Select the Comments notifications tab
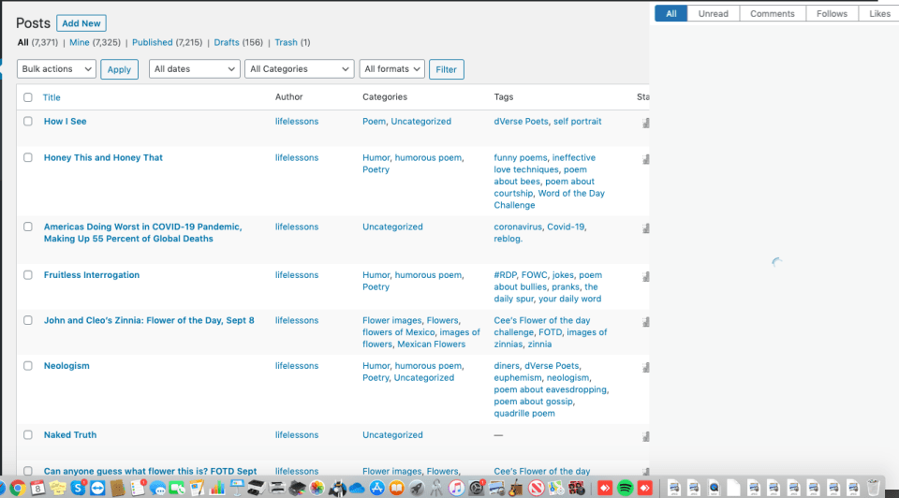Screen dimensions: 899x498 click(773, 14)
